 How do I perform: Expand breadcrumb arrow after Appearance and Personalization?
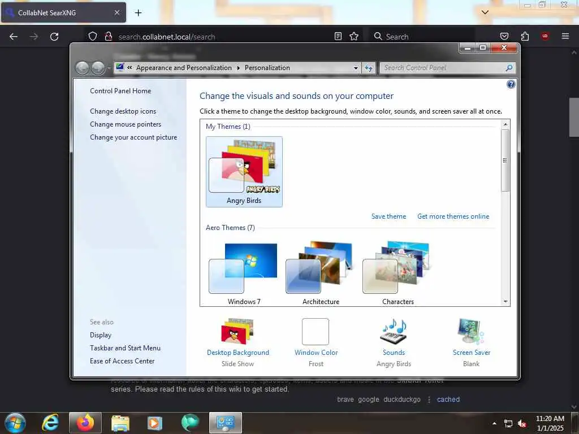pos(238,68)
